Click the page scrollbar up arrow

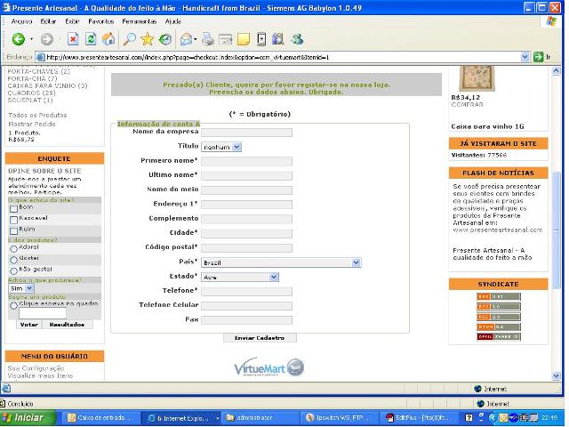point(556,71)
